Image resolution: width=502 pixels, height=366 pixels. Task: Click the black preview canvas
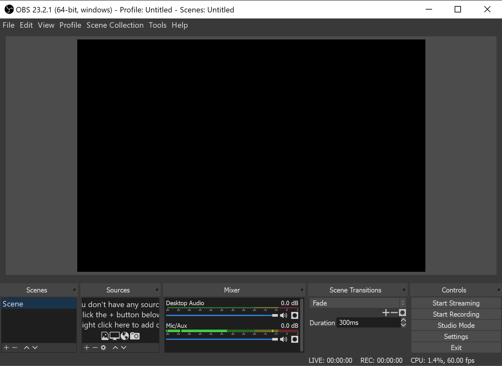[251, 156]
